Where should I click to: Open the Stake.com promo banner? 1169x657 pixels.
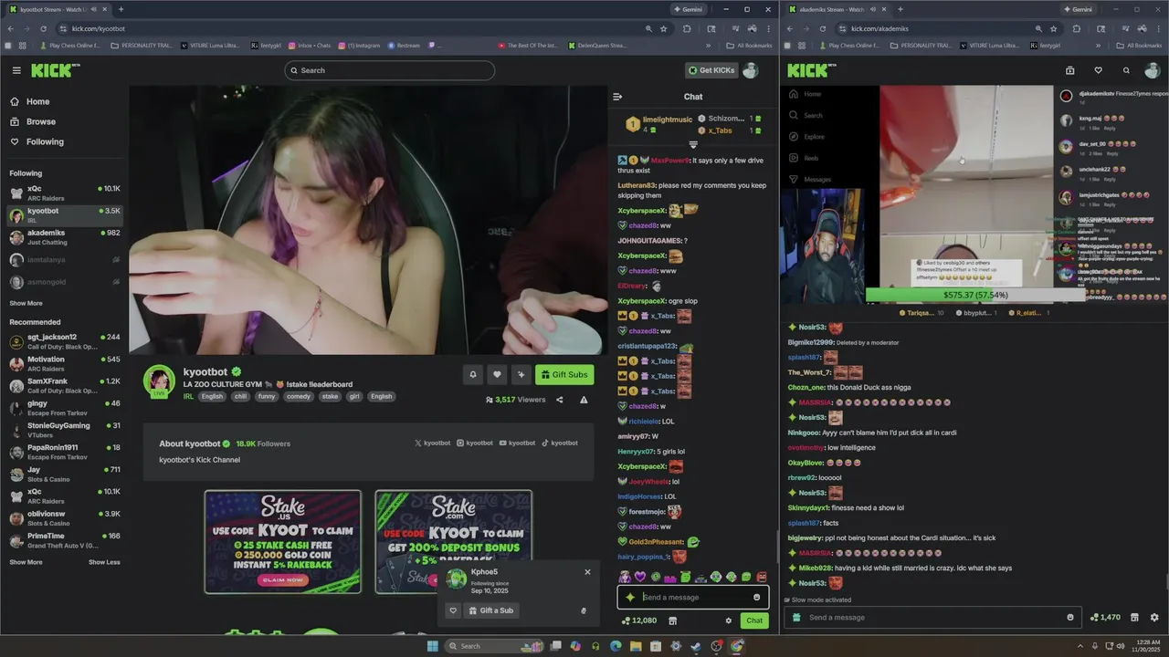(453, 542)
